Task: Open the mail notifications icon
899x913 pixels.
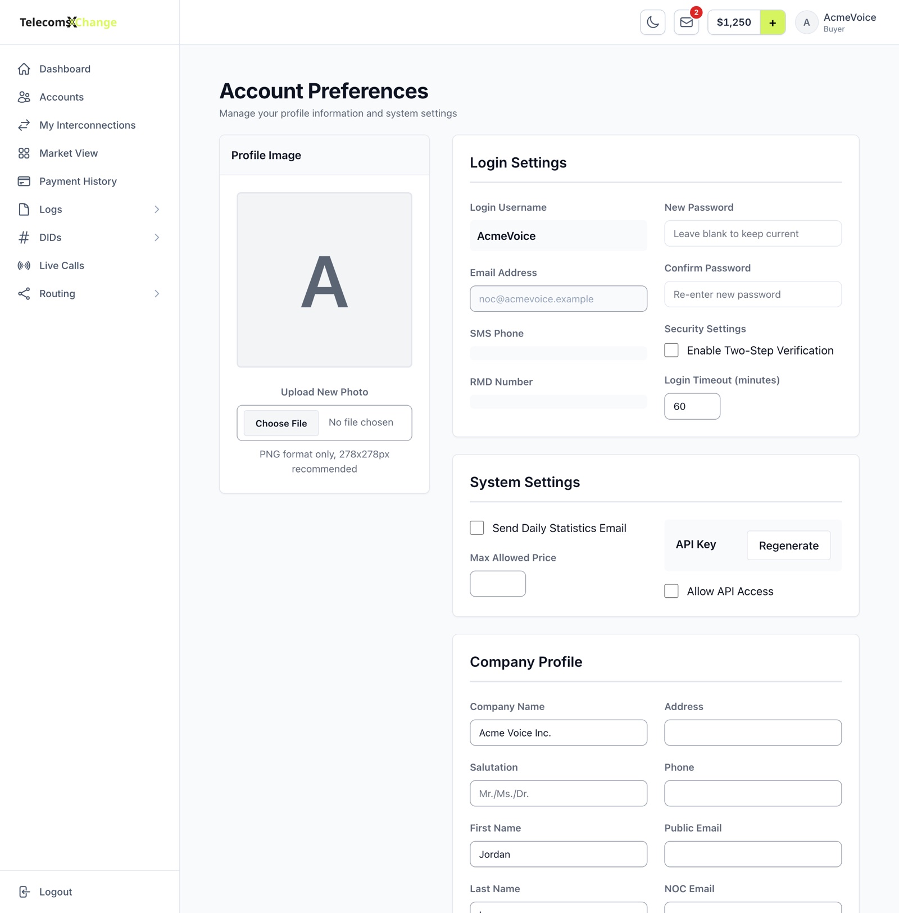Action: [687, 22]
